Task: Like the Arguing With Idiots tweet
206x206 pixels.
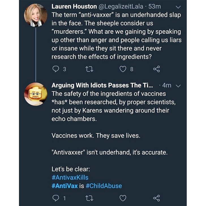Action: coord(123,198)
